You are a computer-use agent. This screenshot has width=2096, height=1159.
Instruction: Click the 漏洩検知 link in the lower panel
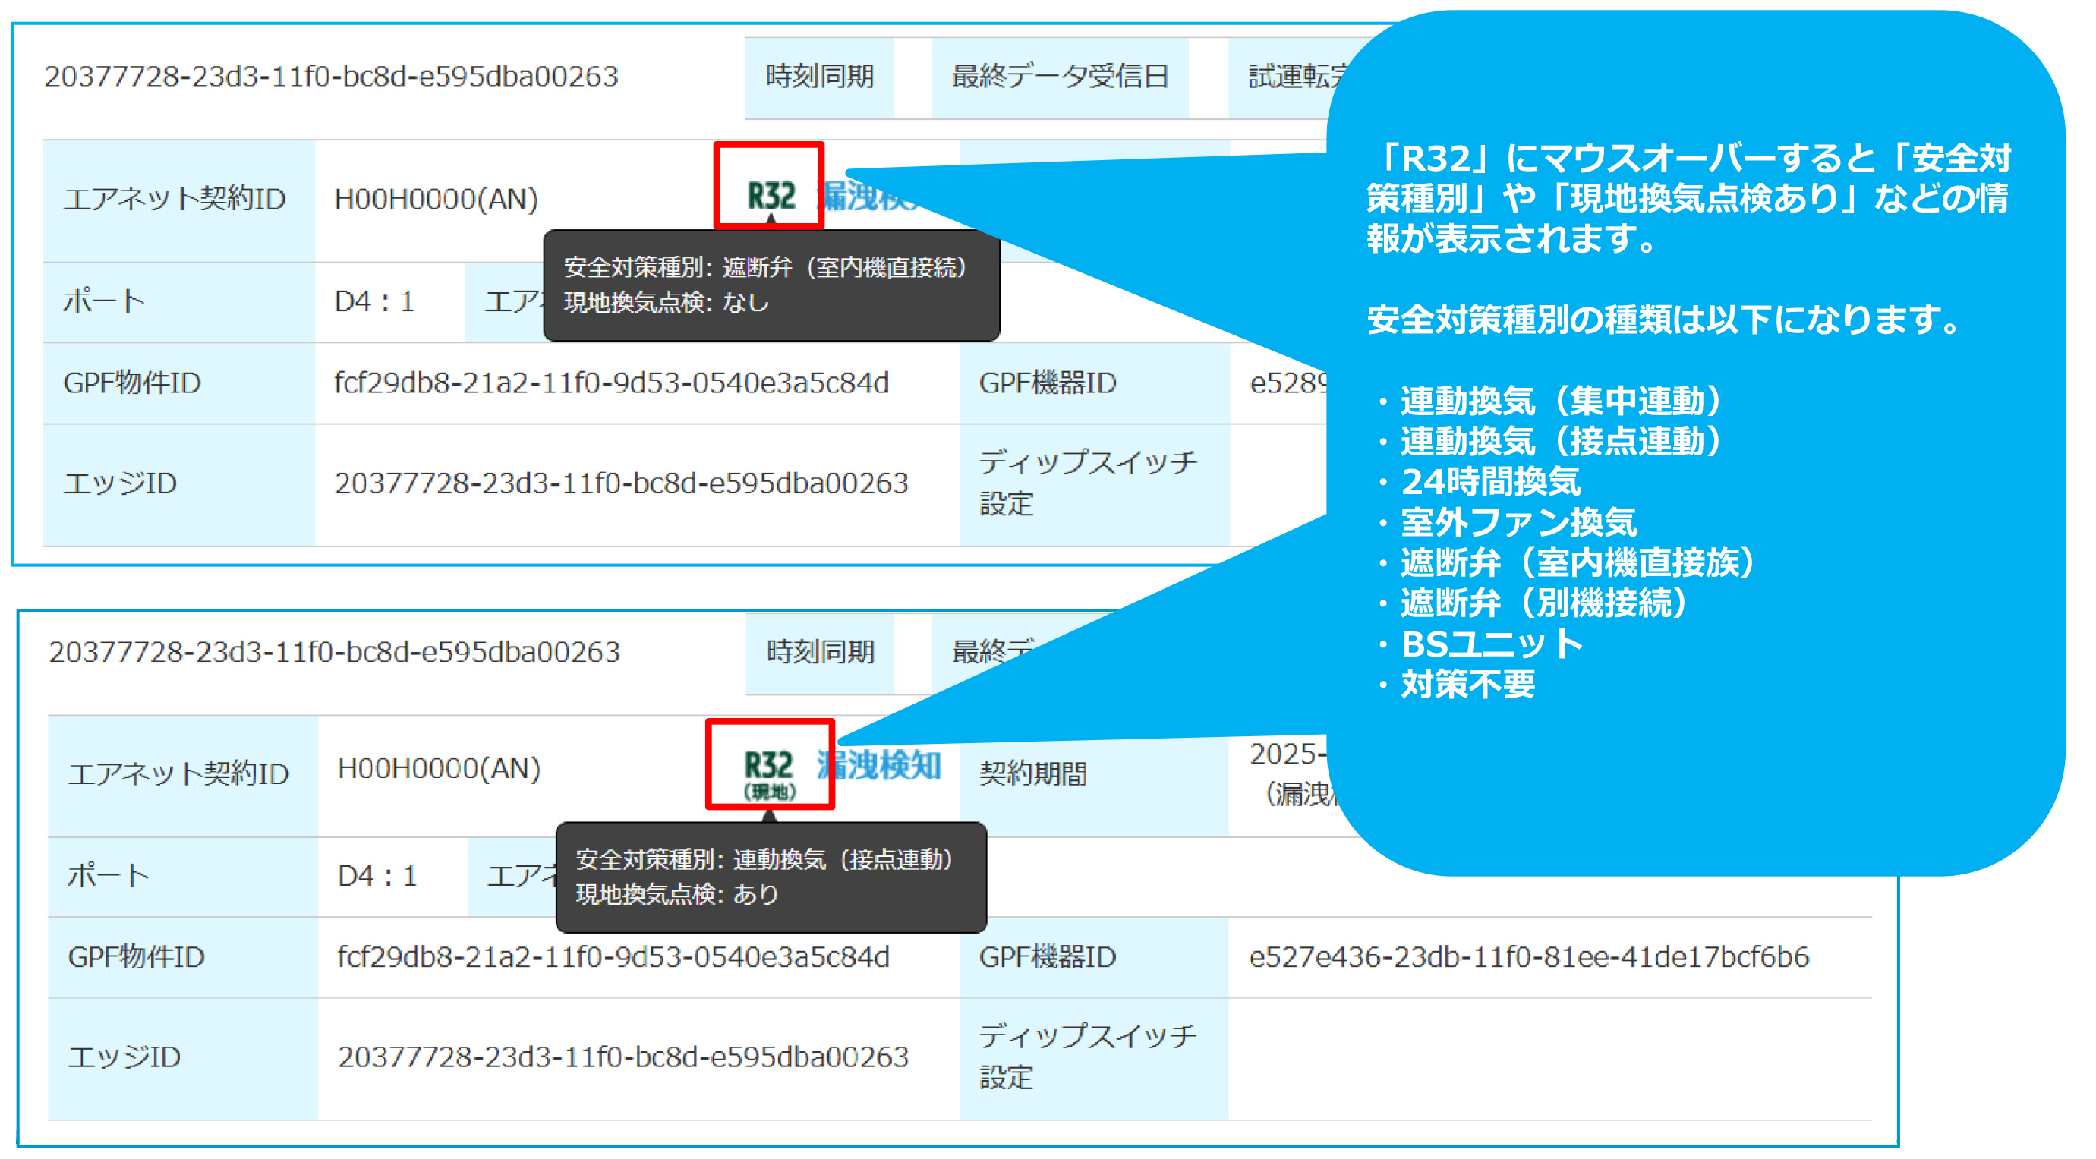[x=879, y=765]
